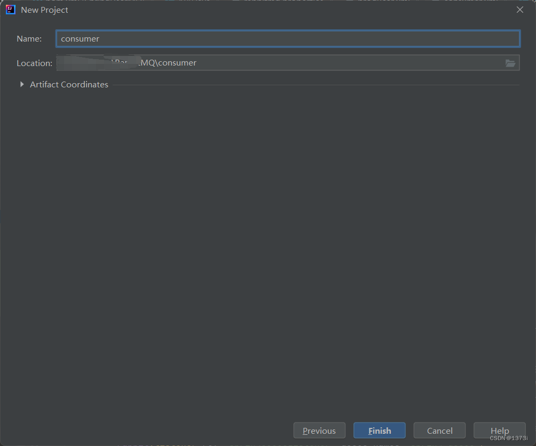Click the Name input field containing consumer
The width and height of the screenshot is (536, 446).
[x=288, y=38]
